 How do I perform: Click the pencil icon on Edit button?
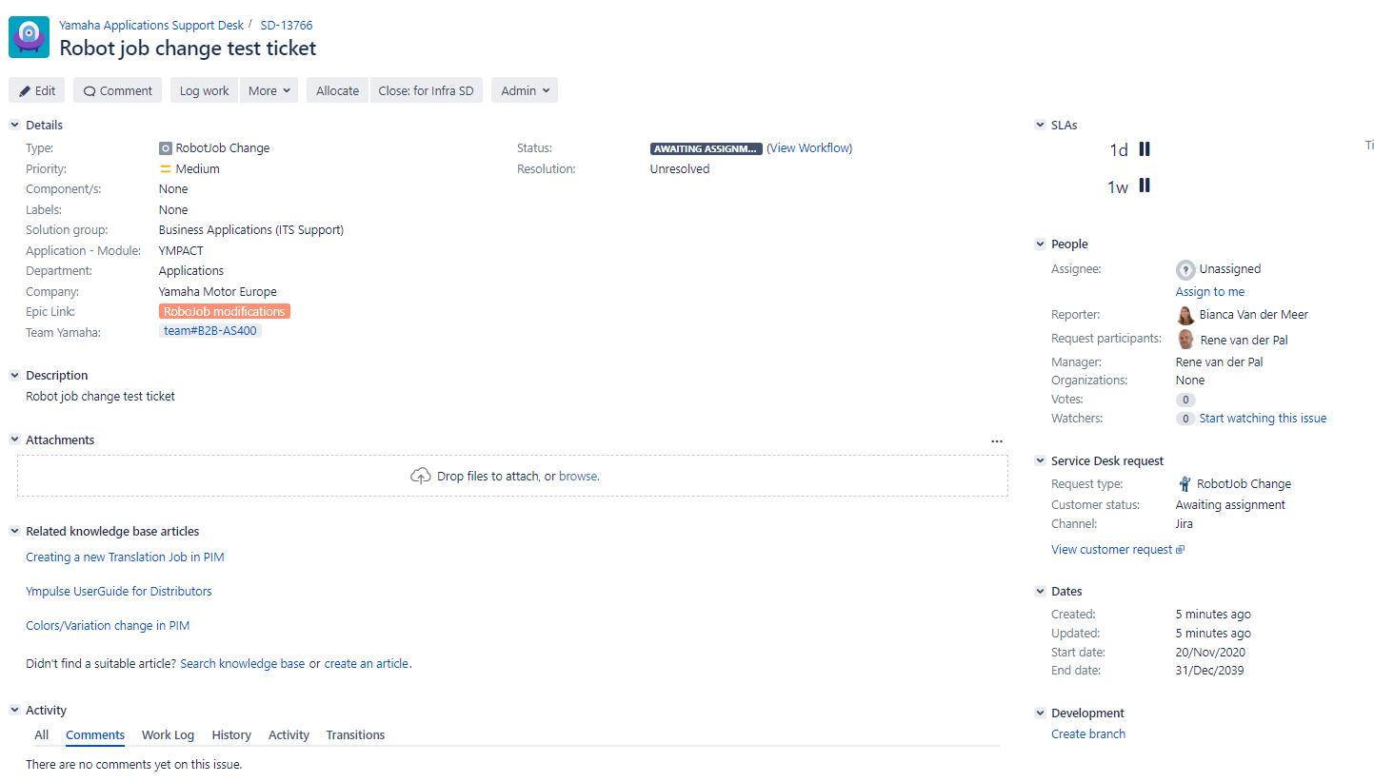pyautogui.click(x=25, y=91)
